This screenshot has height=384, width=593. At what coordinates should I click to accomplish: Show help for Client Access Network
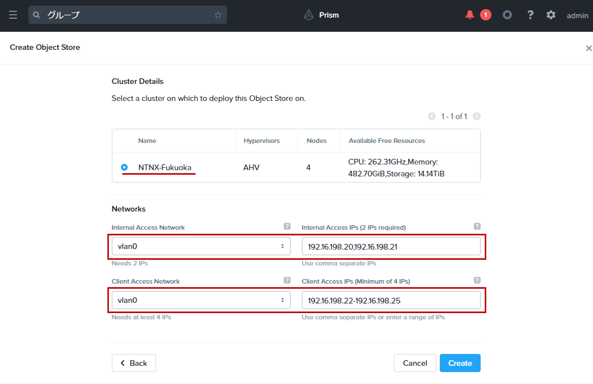pos(287,280)
